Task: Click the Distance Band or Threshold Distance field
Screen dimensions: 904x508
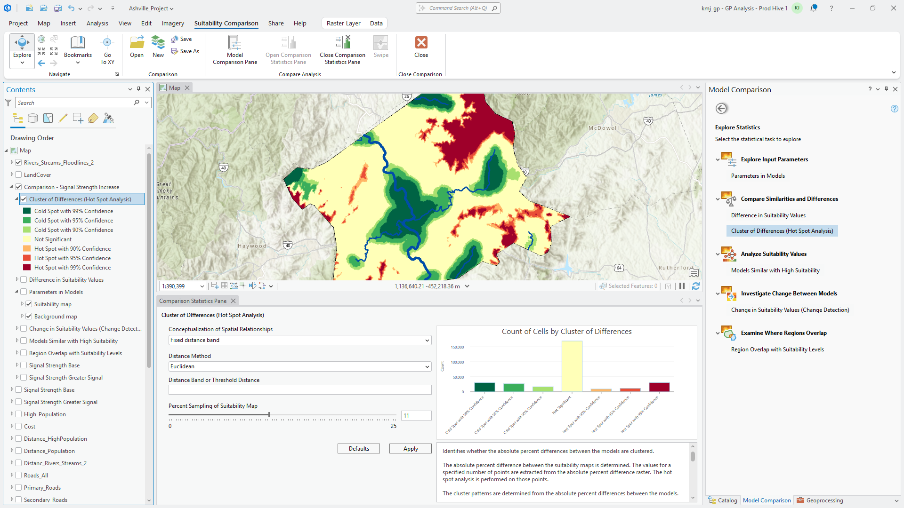Action: click(x=299, y=389)
